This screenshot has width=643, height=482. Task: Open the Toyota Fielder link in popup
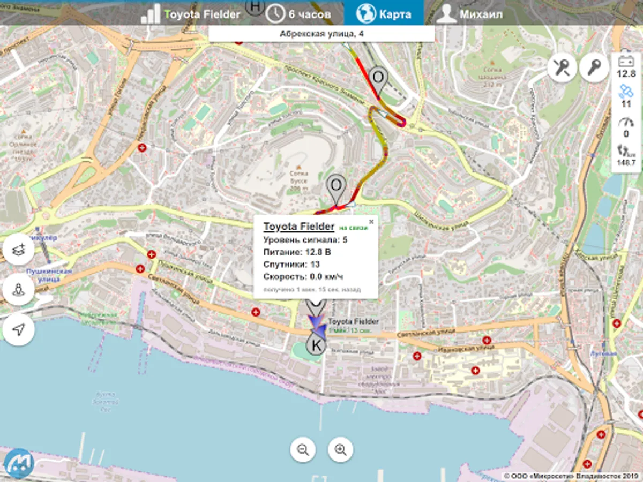coord(299,227)
